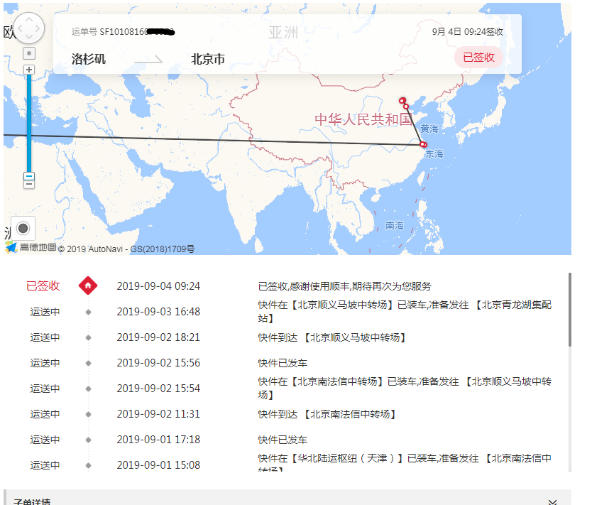
Task: Click the route marker near 东海
Action: [423, 145]
